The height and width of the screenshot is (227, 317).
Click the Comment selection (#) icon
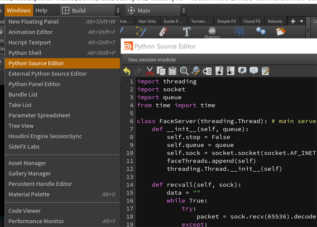(242, 71)
